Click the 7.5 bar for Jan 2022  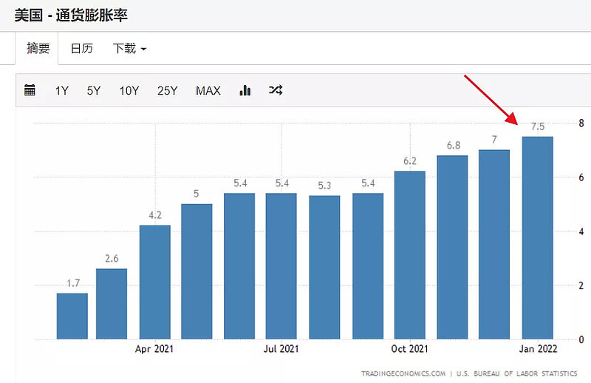(538, 238)
